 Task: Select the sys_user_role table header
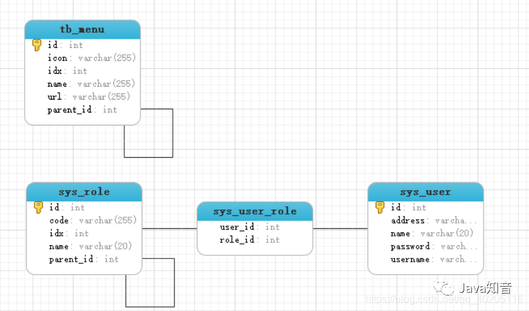pos(255,211)
